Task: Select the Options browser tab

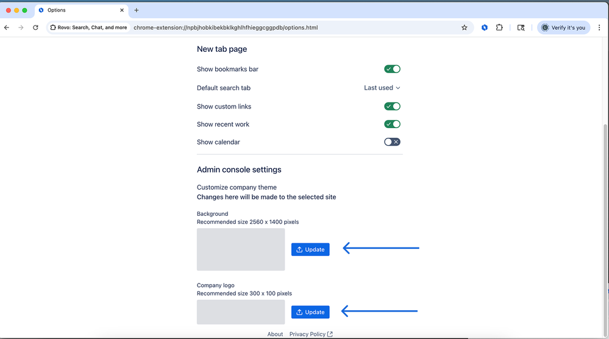Action: (82, 10)
